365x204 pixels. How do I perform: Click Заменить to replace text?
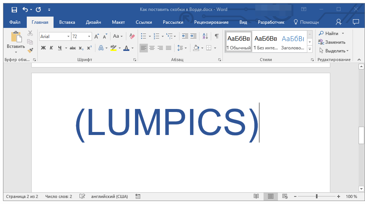pos(332,42)
